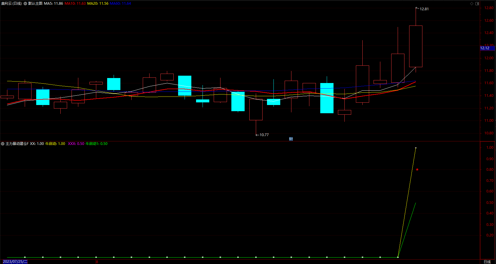Click the 财 financial marker icon
This screenshot has width=496, height=264.
click(x=291, y=139)
